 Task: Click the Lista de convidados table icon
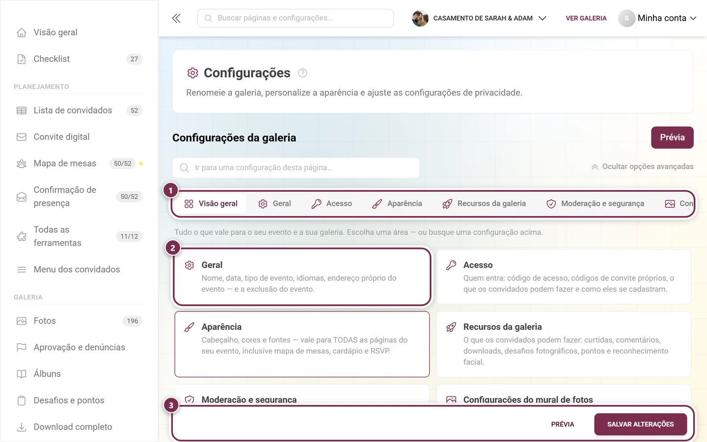pyautogui.click(x=22, y=110)
